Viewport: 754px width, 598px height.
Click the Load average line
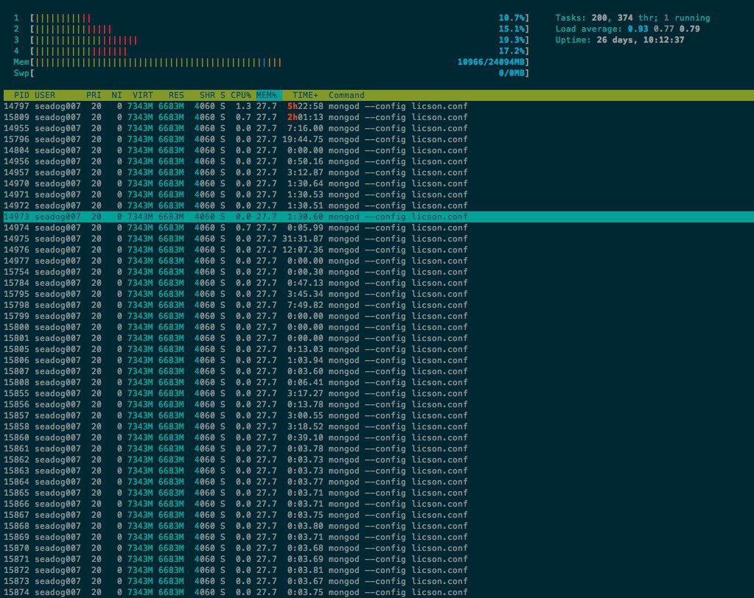tap(627, 29)
